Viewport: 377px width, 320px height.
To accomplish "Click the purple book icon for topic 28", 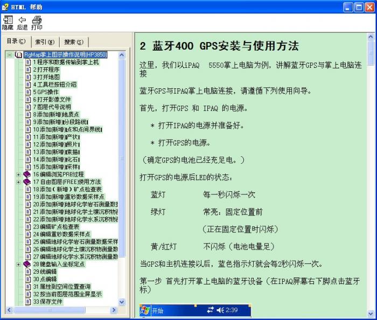I will pos(27,265).
